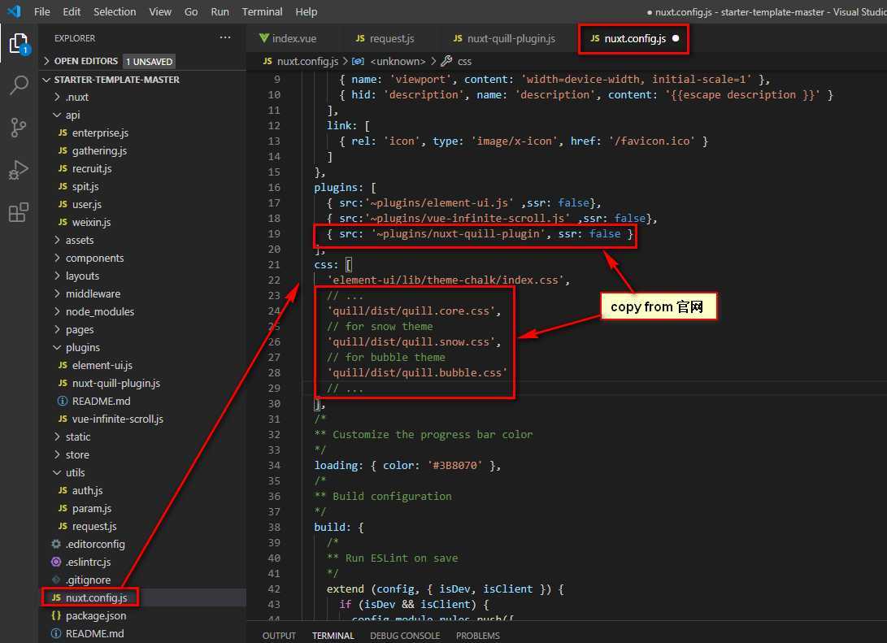Click the ESLint icon beside .eslintrc.js
This screenshot has height=643, width=887.
click(x=56, y=562)
